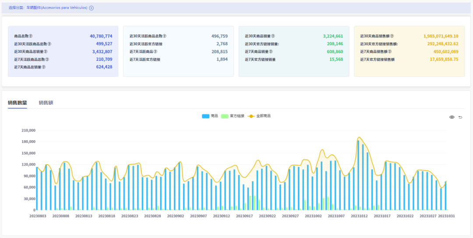Toggle chart data view eye icon
The width and height of the screenshot is (473, 238).
[x=452, y=117]
